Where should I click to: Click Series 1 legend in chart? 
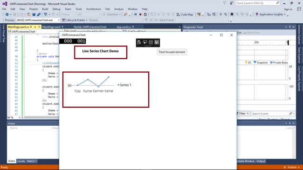[124, 85]
